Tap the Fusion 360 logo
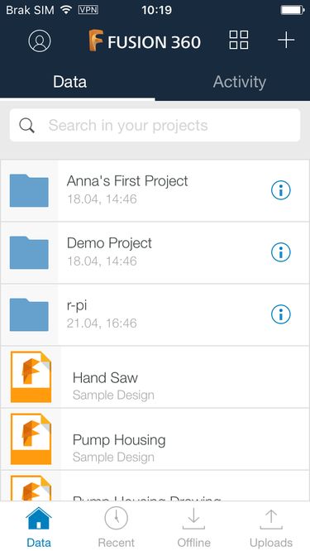The width and height of the screenshot is (310, 551). pos(145,41)
